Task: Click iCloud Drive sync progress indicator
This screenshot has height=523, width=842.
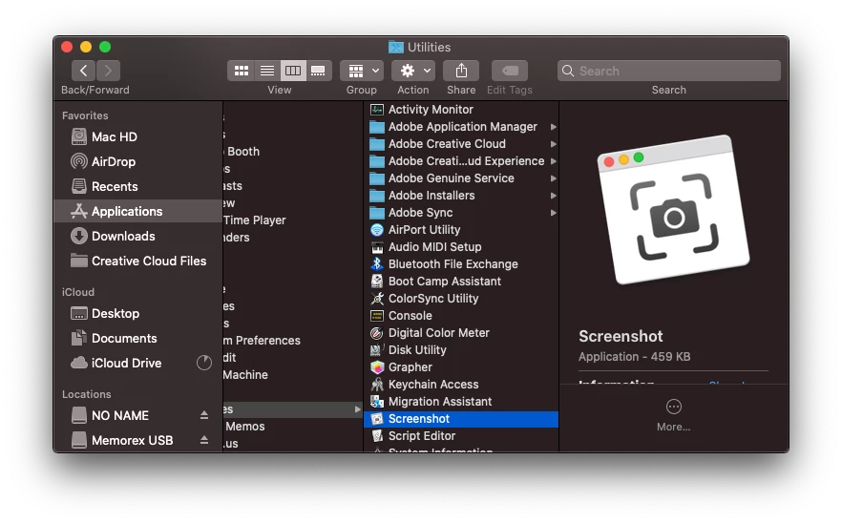Action: (x=204, y=363)
